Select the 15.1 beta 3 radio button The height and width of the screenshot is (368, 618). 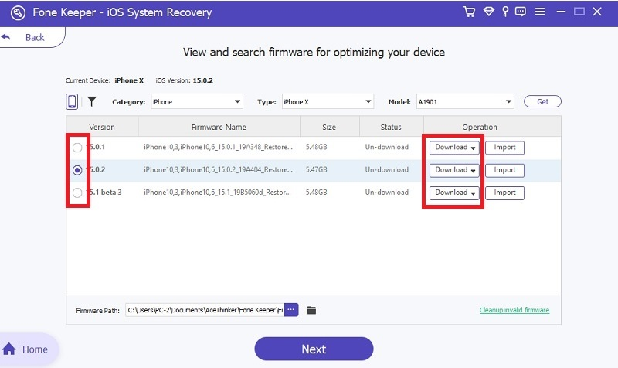tap(77, 193)
